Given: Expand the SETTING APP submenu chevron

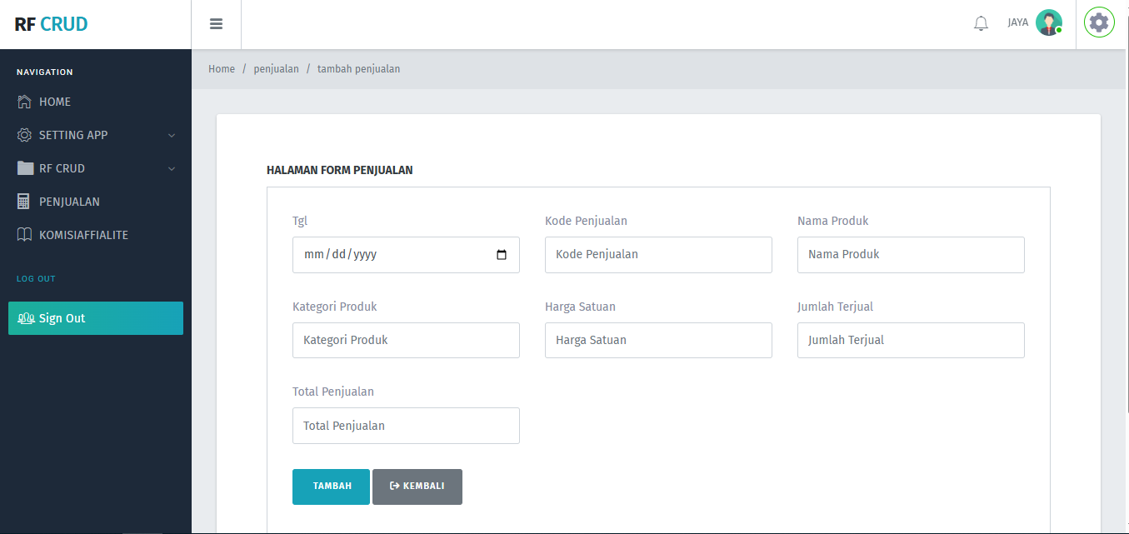Looking at the screenshot, I should pos(172,135).
